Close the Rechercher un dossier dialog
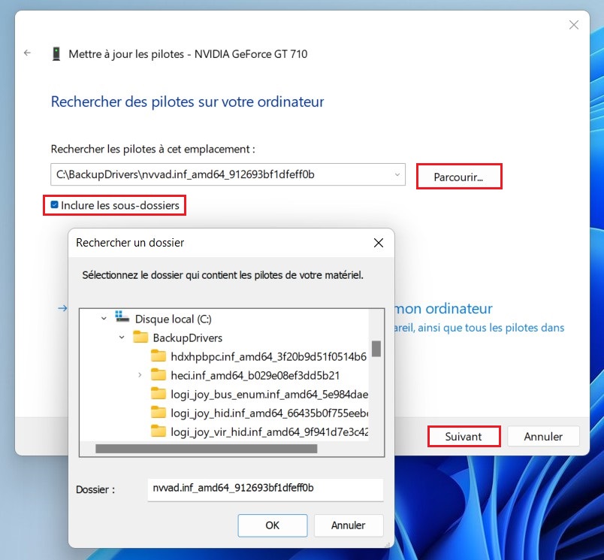 coord(379,243)
